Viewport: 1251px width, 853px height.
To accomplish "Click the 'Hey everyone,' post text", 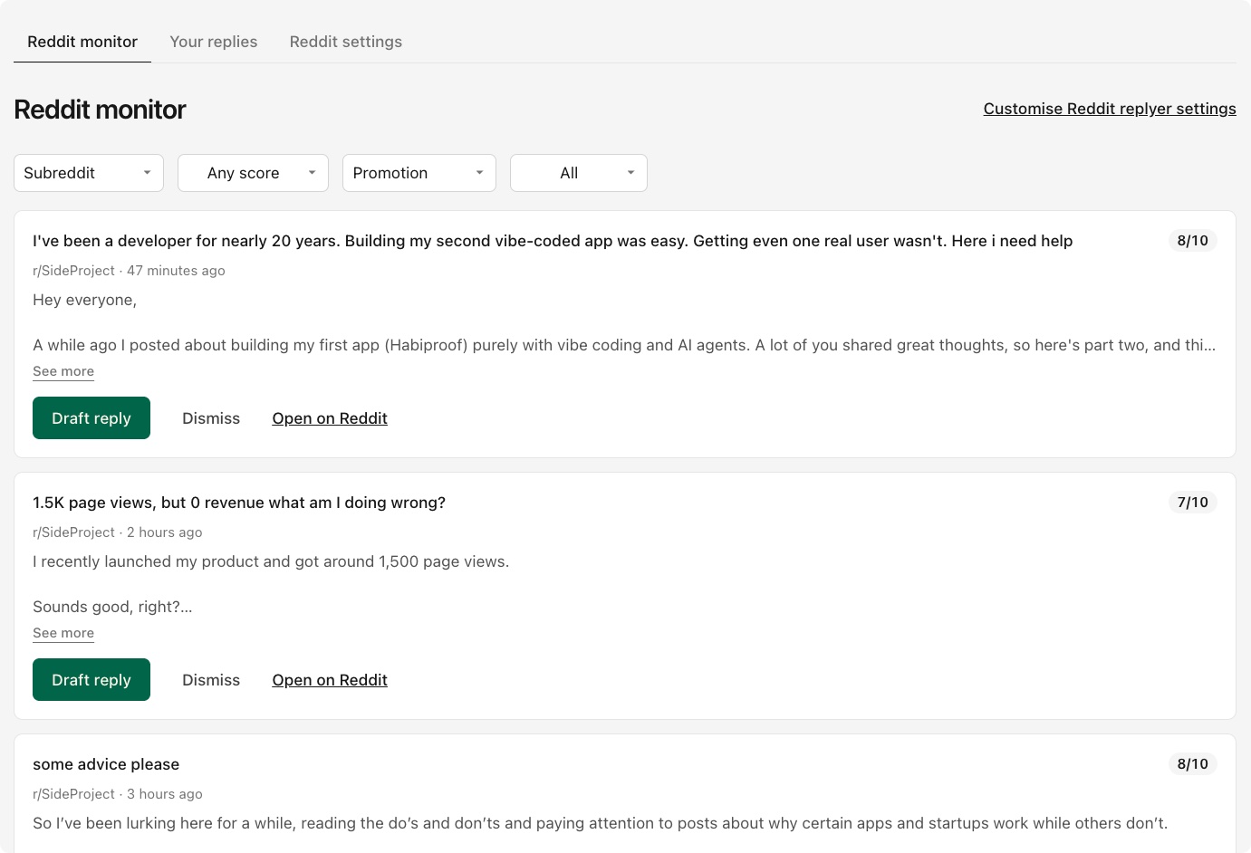I will click(85, 300).
